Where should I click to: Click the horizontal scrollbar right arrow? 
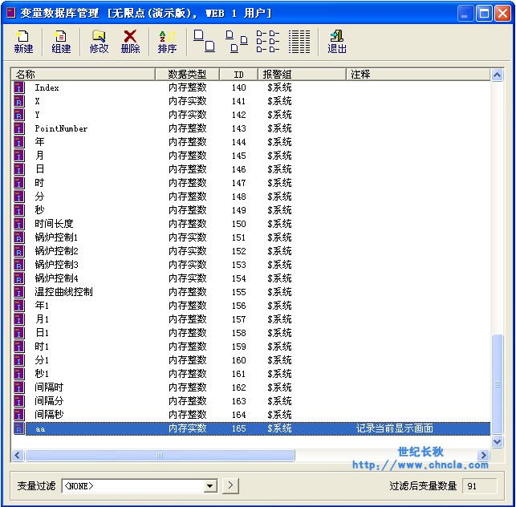pyautogui.click(x=483, y=456)
